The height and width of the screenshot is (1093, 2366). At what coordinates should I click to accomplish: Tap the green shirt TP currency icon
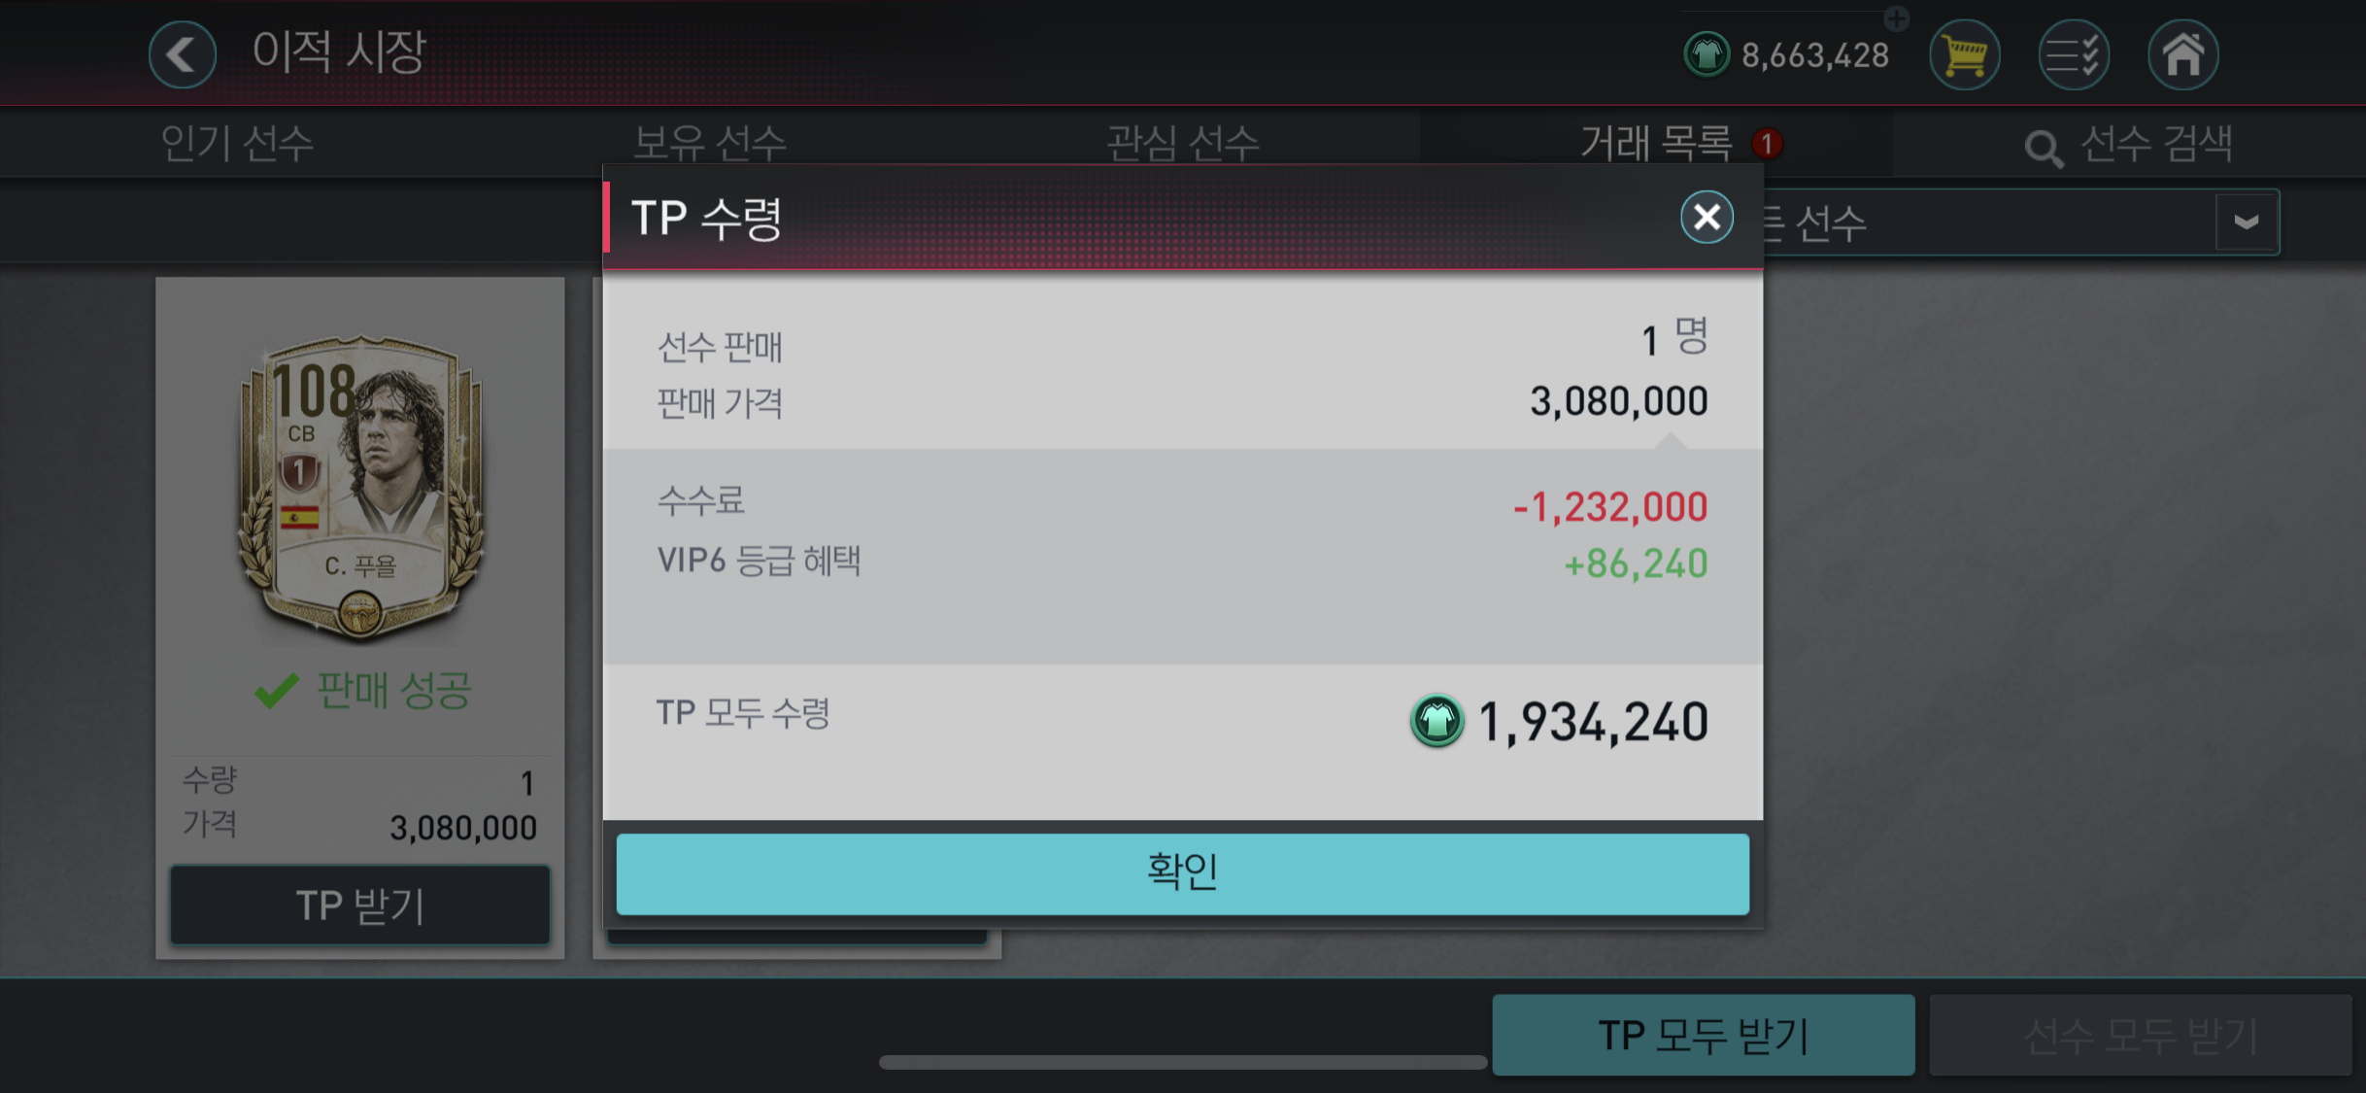pos(1707,54)
